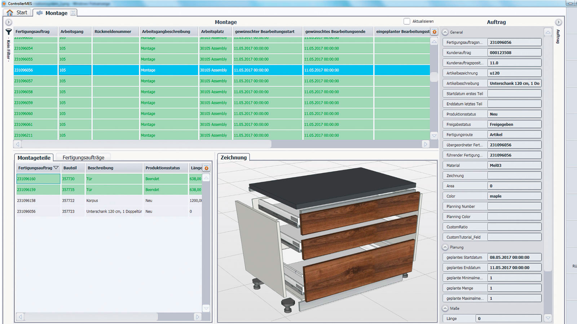Open column settings gear in Montageteile table
Image resolution: width=577 pixels, height=324 pixels.
pos(206,168)
